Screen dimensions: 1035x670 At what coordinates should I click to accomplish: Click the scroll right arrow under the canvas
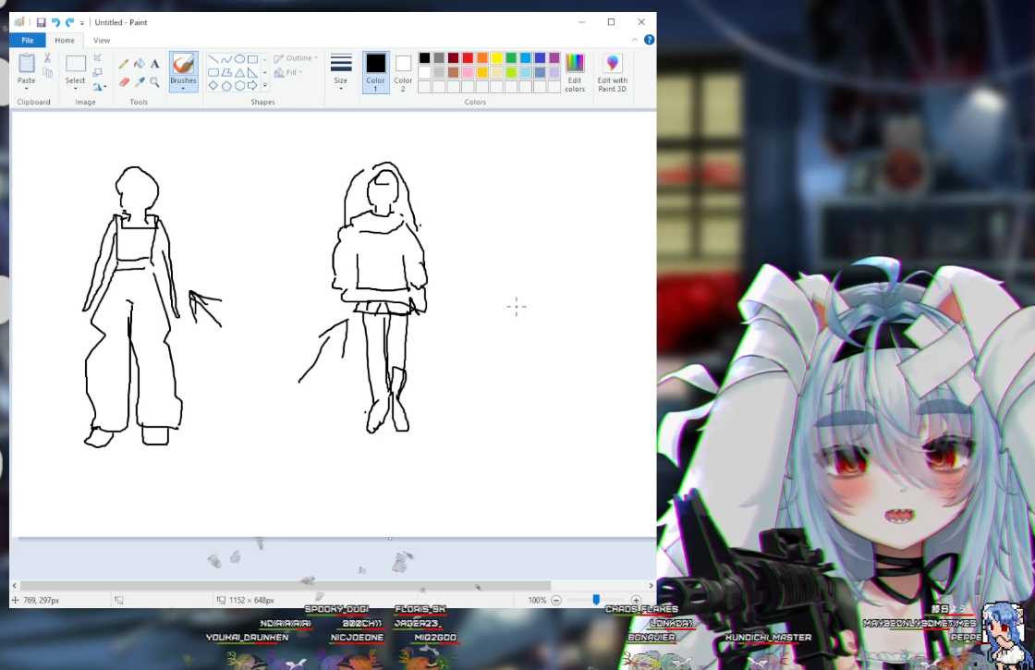[651, 586]
